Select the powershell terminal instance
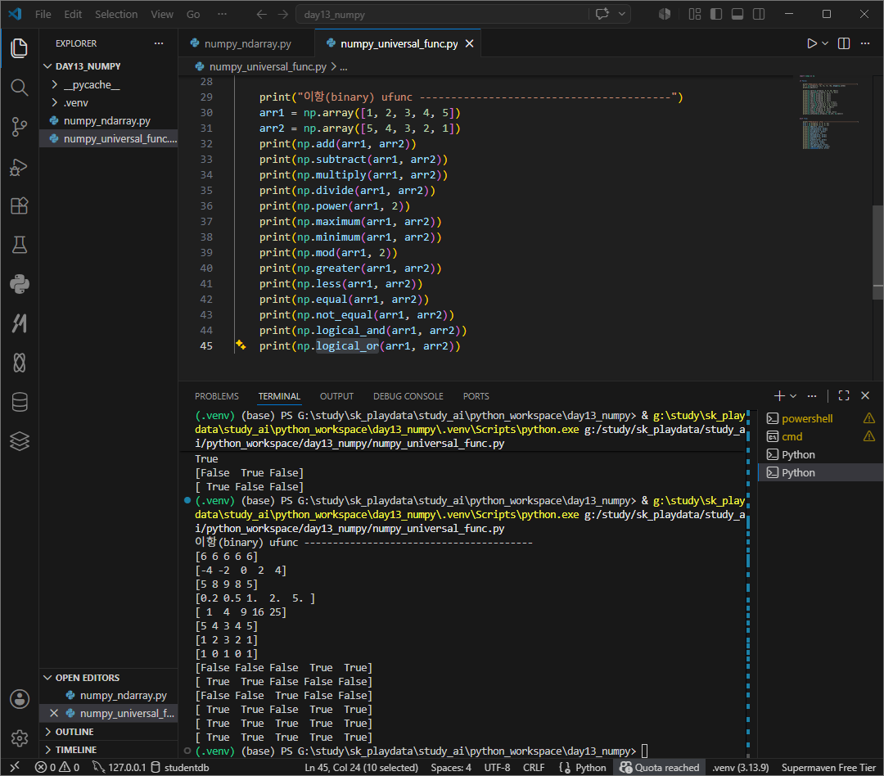884x776 pixels. 820,418
